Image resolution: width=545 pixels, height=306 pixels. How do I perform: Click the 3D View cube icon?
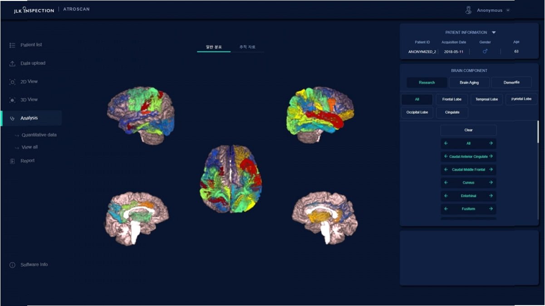click(12, 100)
